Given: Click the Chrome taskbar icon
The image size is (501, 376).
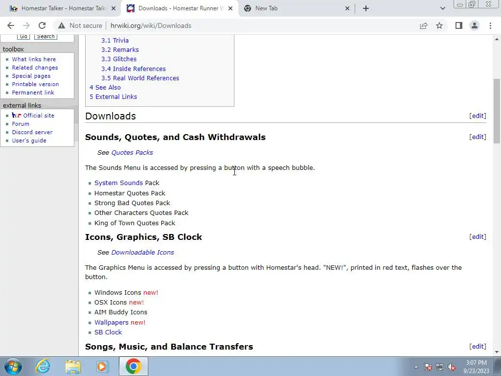Looking at the screenshot, I should coord(133,366).
